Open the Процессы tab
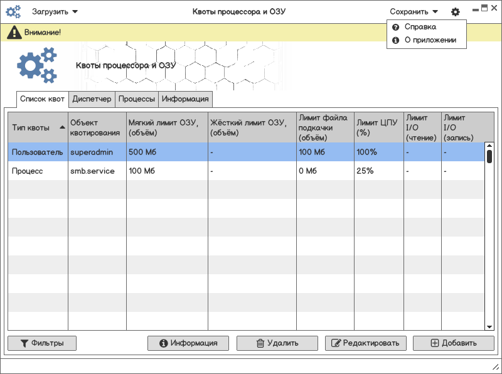This screenshot has width=502, height=374. click(137, 99)
